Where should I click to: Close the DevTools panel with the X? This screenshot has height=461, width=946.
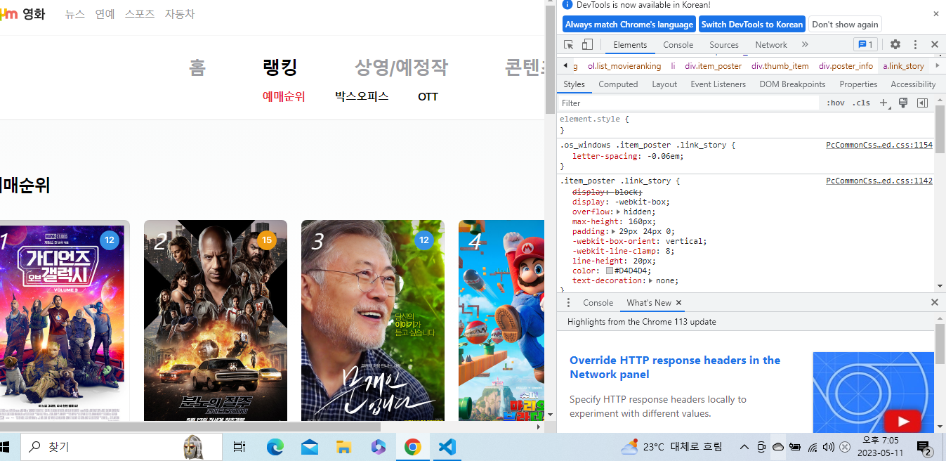click(935, 44)
